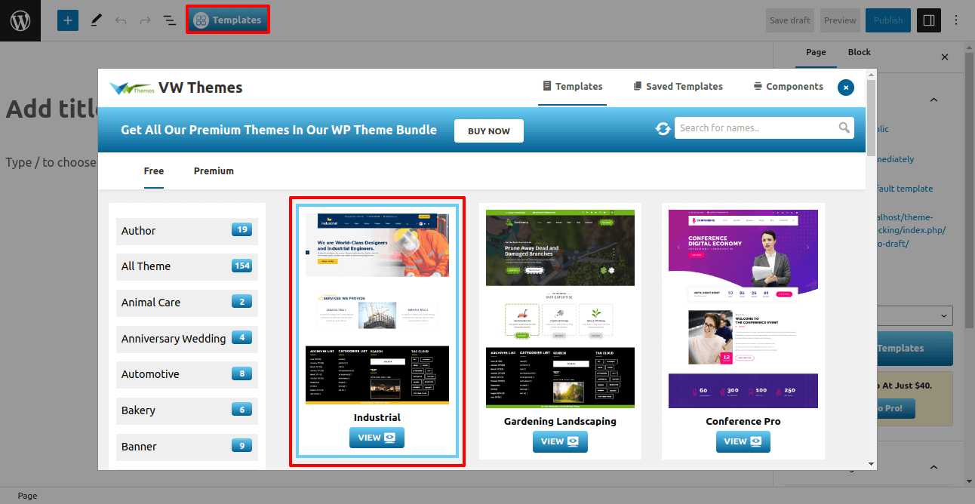Close the VW Themes modal
This screenshot has height=504, width=975.
(x=846, y=88)
